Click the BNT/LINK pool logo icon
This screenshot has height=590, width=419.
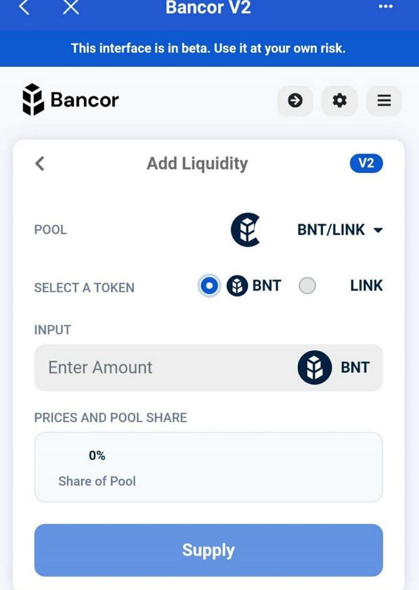click(246, 230)
